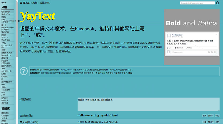Click 小的 button on the 大胆(丝线) row
This screenshot has width=223, height=124.
(x=217, y=116)
